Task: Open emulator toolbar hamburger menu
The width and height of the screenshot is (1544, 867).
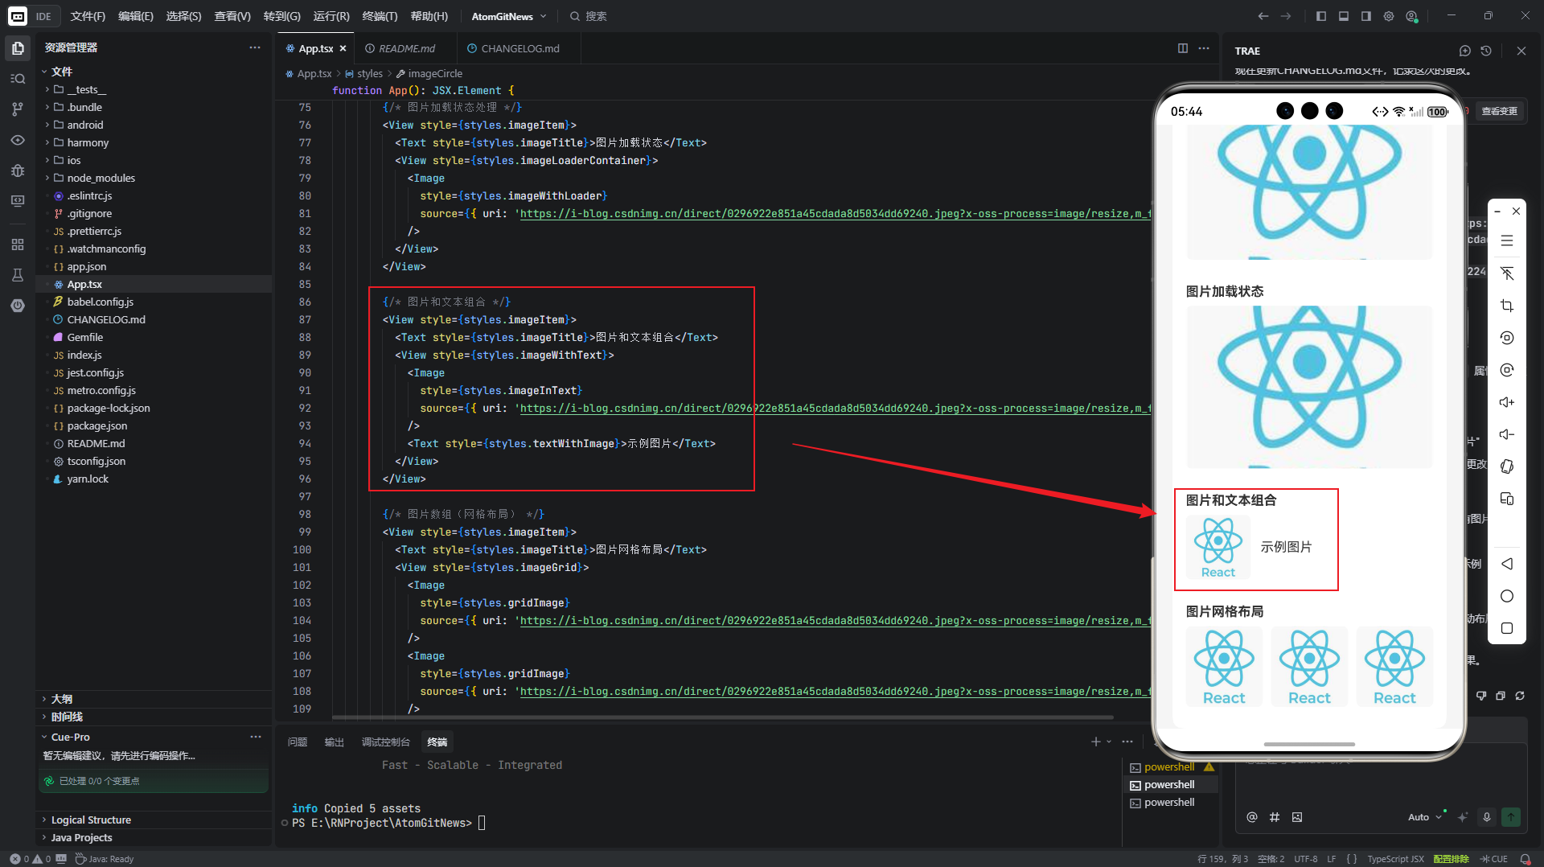Action: 1507,240
